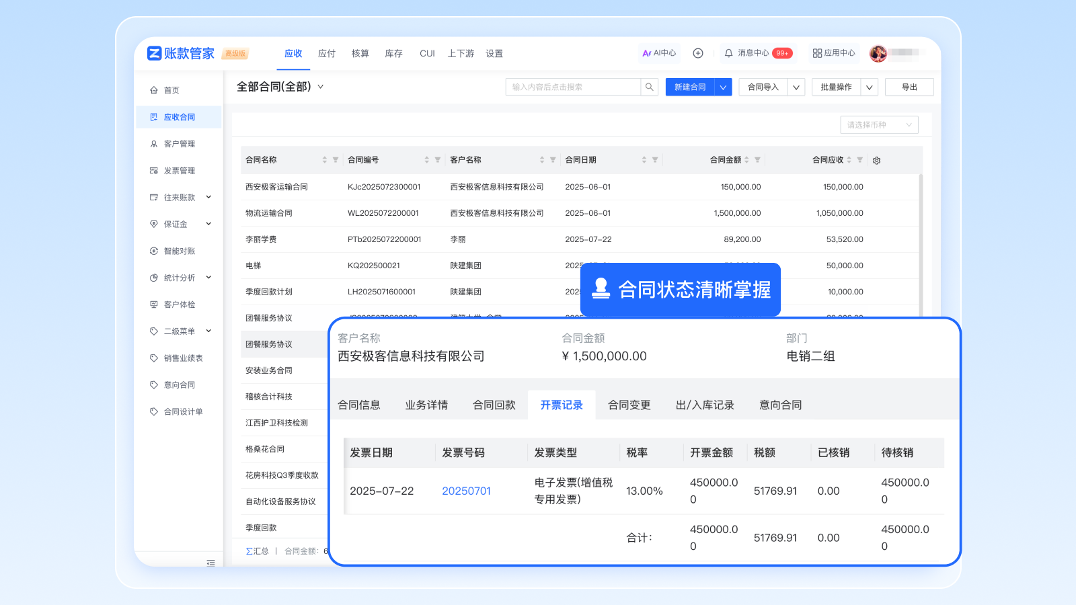Image resolution: width=1076 pixels, height=605 pixels.
Task: Click the plus circle icon in header
Action: point(698,53)
